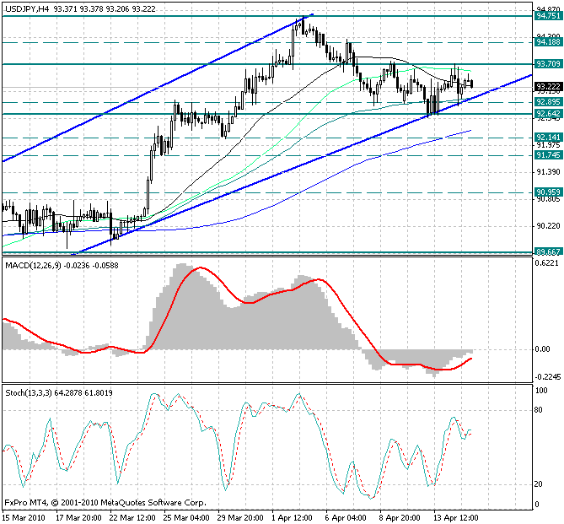Click the Stochastic 80 level label
The image size is (564, 524).
[539, 410]
